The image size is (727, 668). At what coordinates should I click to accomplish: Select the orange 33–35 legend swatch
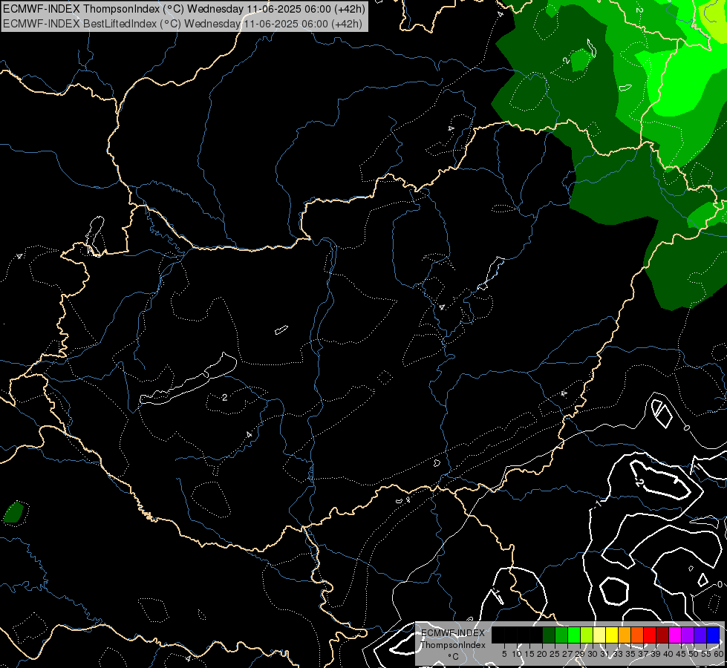[x=625, y=635]
